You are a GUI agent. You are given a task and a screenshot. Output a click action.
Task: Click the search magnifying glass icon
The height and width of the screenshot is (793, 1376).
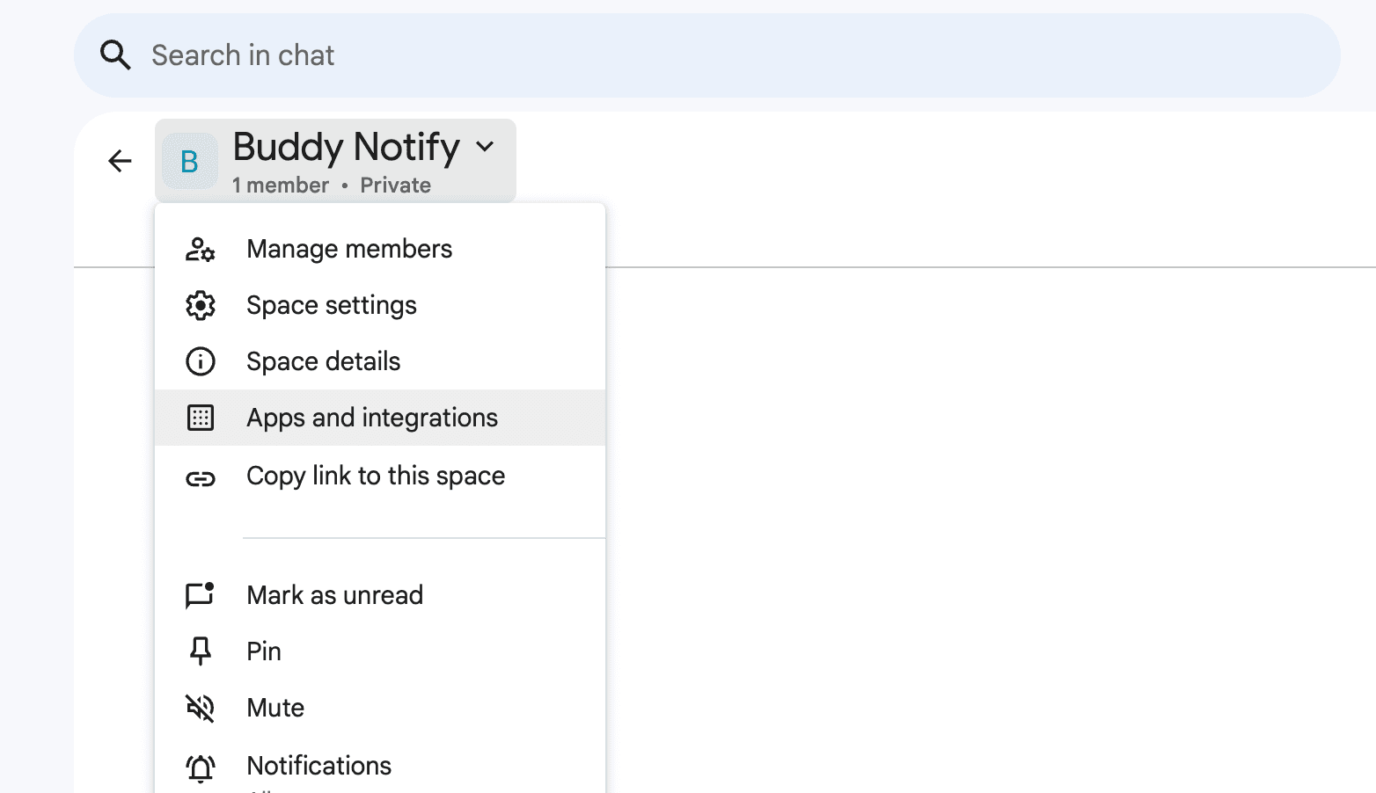click(115, 55)
